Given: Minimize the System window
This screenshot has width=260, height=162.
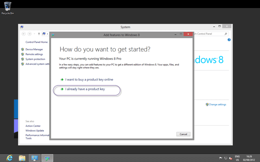Looking at the screenshot, I should pyautogui.click(x=214, y=26).
